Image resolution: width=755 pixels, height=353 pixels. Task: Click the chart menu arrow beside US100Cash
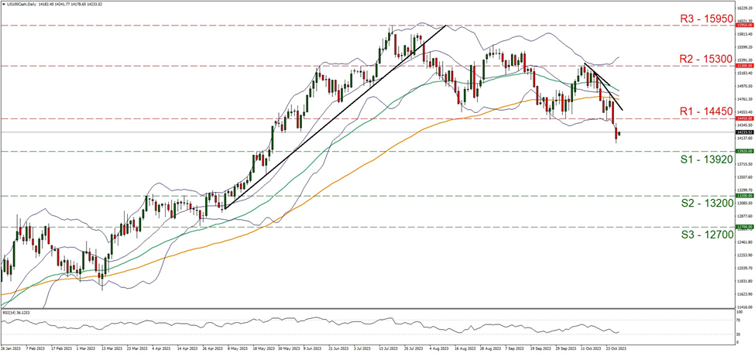tap(3, 4)
